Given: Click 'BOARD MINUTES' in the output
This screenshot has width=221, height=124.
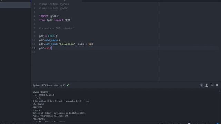Looking at the screenshot, I should [x=40, y=92].
